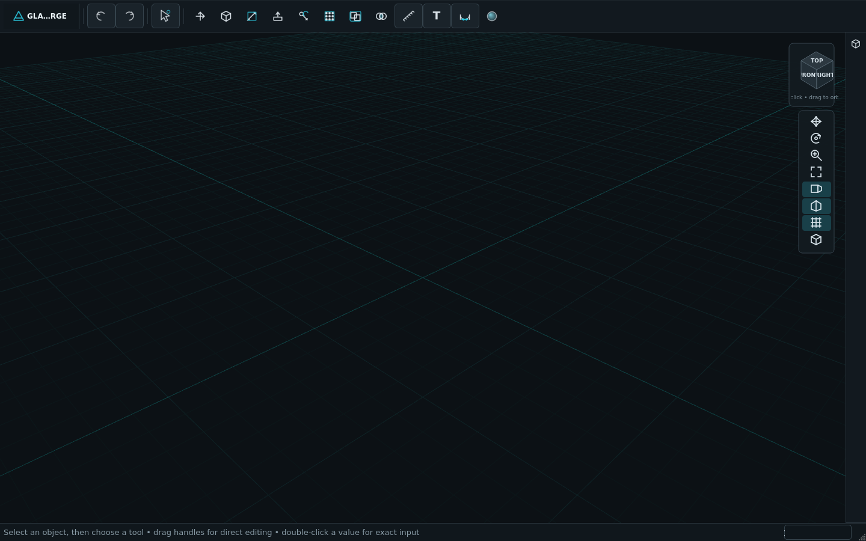Fit view to extents frame icon
Screen dimensions: 866x541
click(816, 172)
